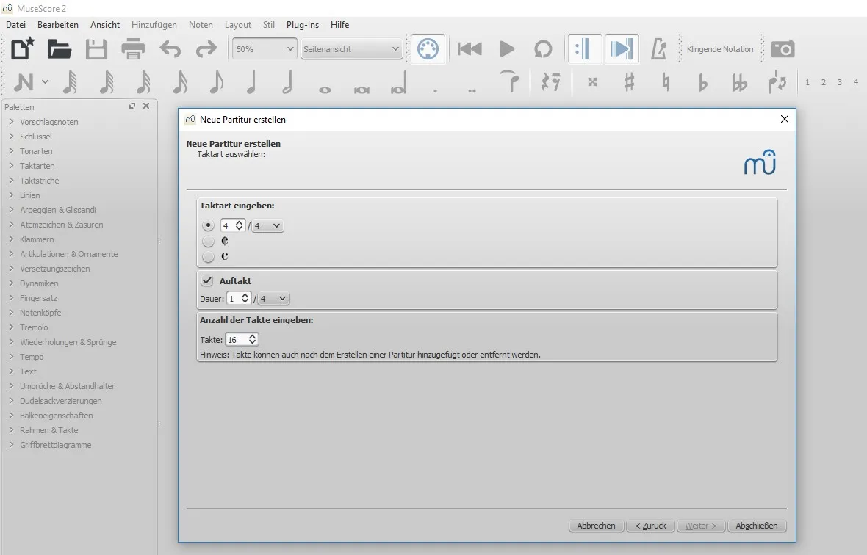Toggle MIDI input icon
867x555 pixels.
click(428, 49)
